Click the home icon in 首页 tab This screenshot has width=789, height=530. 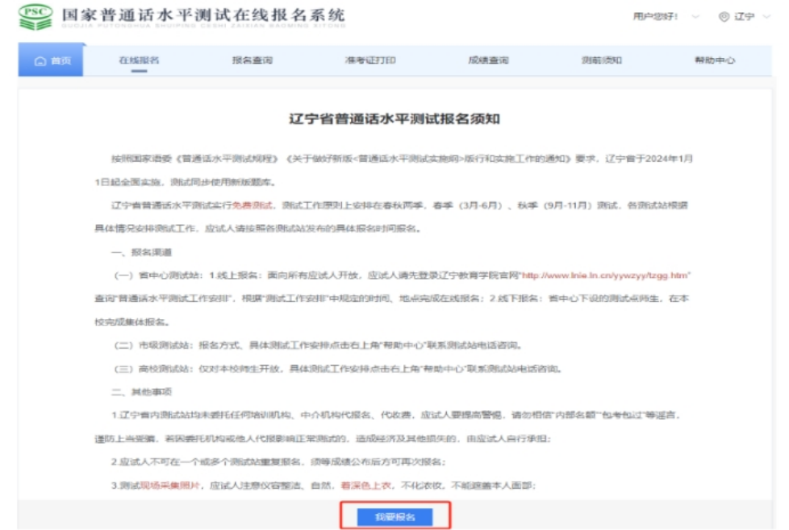tap(40, 61)
